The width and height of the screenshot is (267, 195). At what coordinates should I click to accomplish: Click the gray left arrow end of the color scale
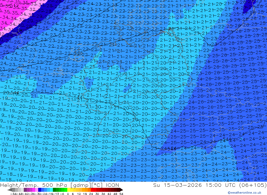click(10, 190)
